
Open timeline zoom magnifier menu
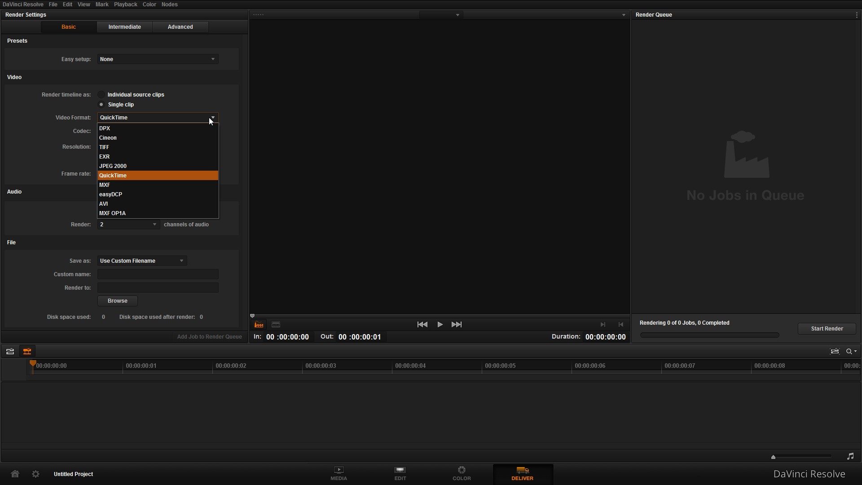click(852, 351)
